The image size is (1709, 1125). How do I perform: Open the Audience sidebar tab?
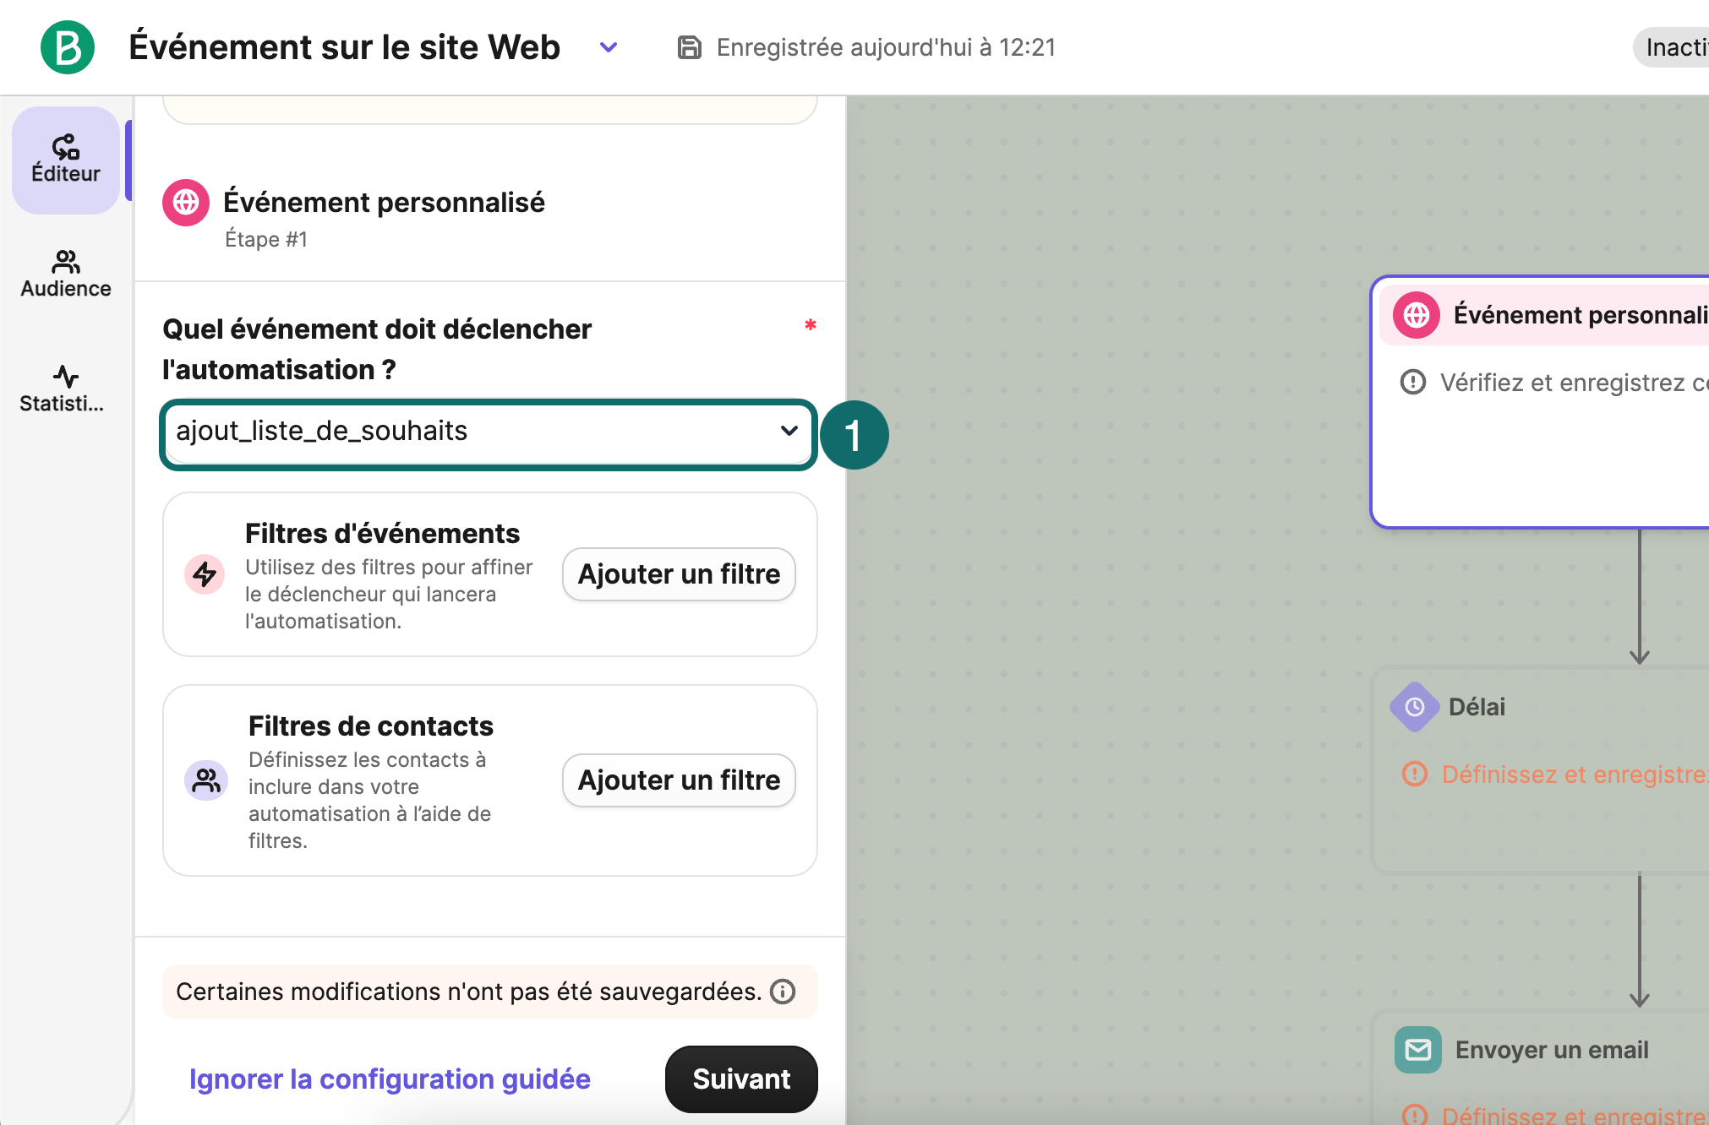click(x=66, y=274)
